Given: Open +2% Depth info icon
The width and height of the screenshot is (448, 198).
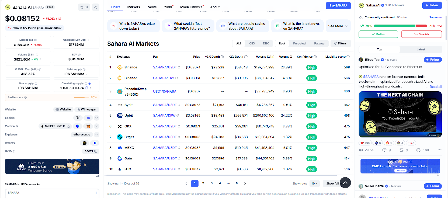Looking at the screenshot, I should (x=222, y=56).
